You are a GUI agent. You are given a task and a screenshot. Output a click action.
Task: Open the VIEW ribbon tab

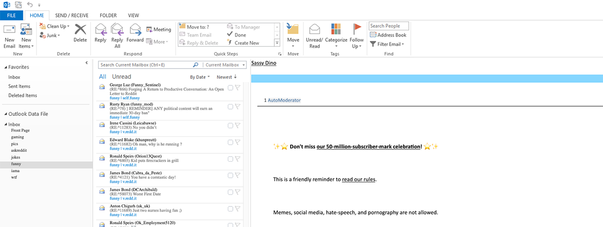(133, 16)
